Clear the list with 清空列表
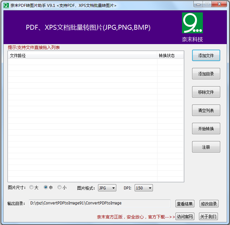 [206, 110]
